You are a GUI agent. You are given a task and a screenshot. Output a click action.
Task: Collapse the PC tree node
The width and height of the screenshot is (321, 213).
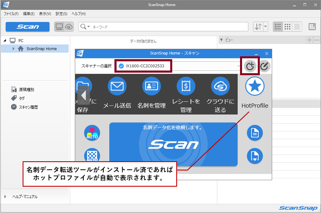[5, 41]
